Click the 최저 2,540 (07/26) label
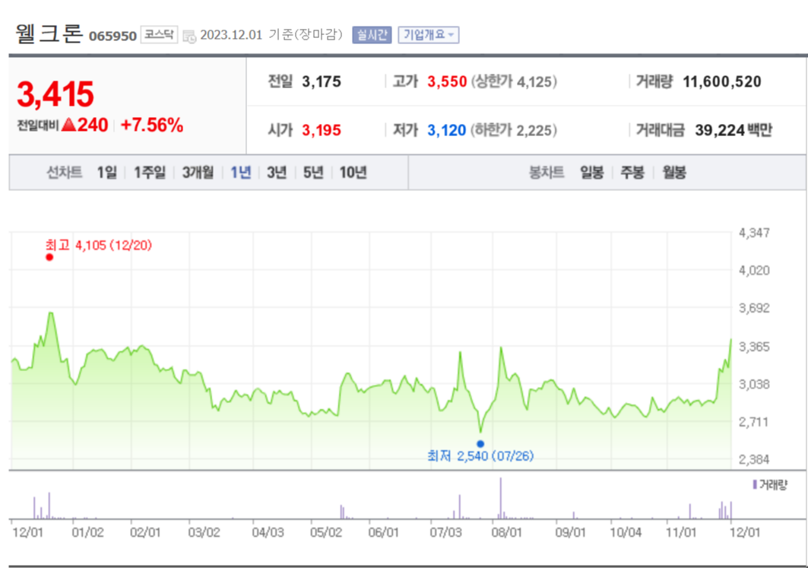Viewport: 808px width, 568px height. [x=480, y=455]
